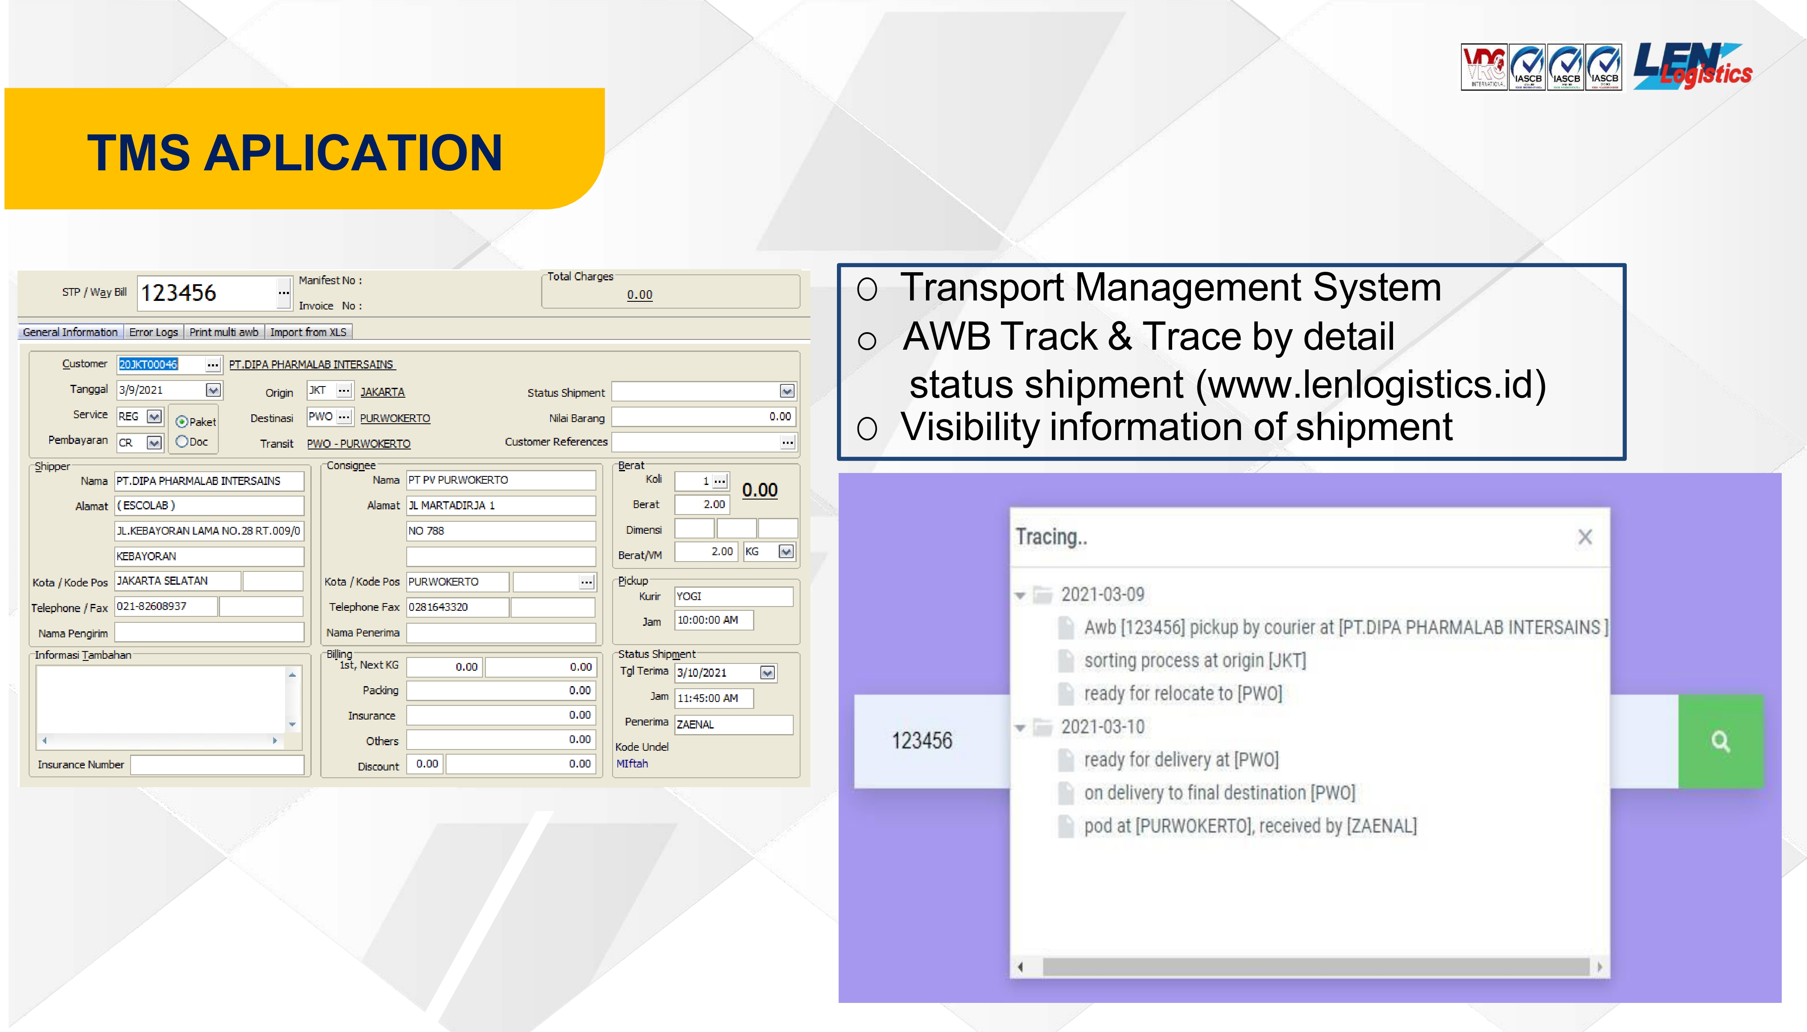This screenshot has height=1032, width=1807.
Task: Open the Destinasi PWO ellipsis lookup
Action: (x=344, y=417)
